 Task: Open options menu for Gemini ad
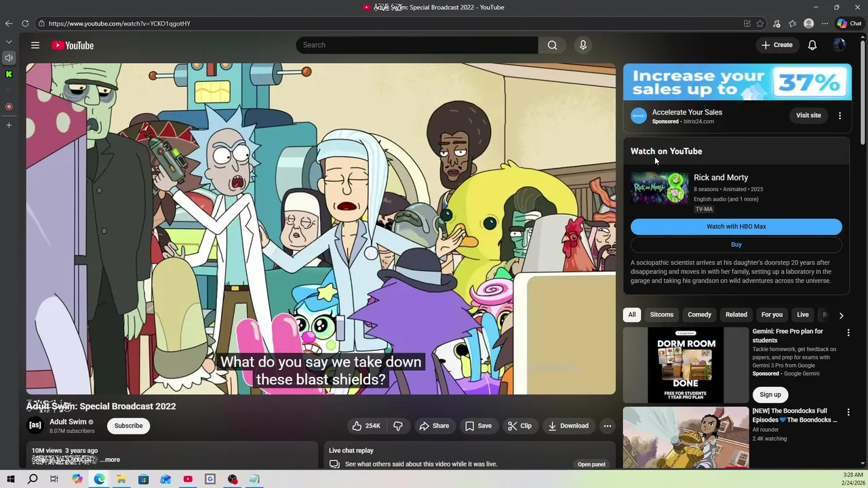pyautogui.click(x=848, y=333)
